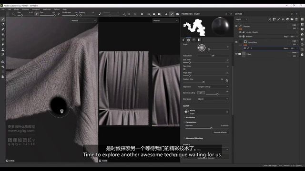Screen dimensions: 305x171
Task: Open the top icon in right dock
Action: (x=302, y=19)
